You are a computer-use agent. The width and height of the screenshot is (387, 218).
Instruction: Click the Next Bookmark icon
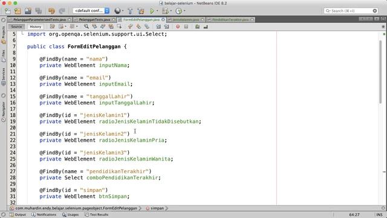(x=138, y=27)
